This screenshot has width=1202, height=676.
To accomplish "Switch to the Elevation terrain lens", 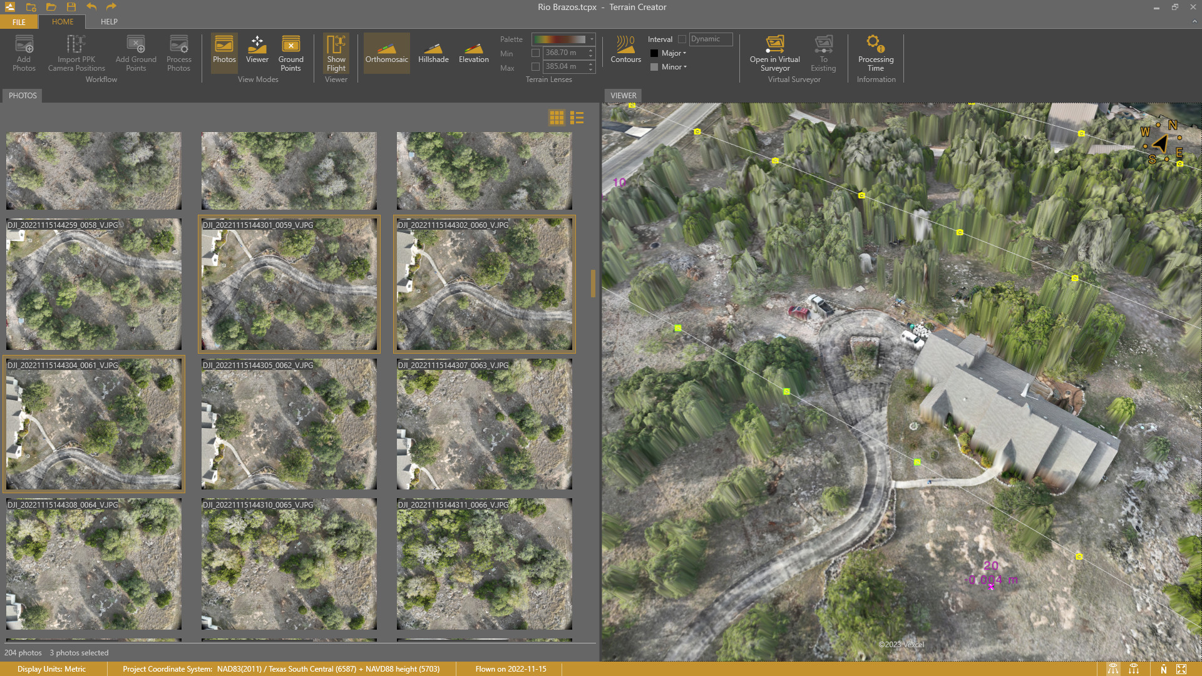I will [x=473, y=53].
